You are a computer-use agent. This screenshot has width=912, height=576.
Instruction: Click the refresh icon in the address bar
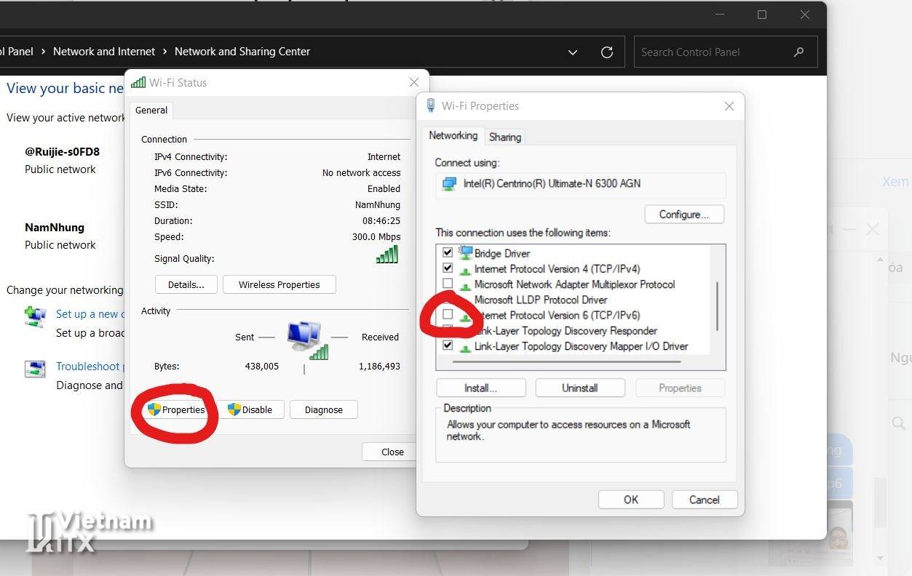pyautogui.click(x=607, y=52)
